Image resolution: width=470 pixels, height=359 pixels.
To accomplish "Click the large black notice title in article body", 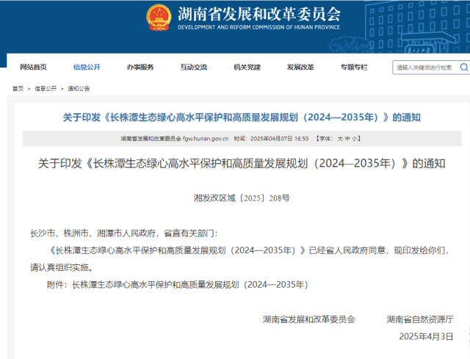I will pos(242,163).
